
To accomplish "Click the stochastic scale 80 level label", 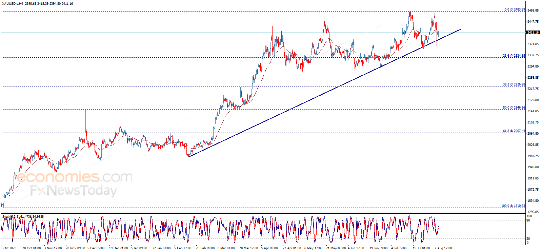I will click(x=528, y=220).
